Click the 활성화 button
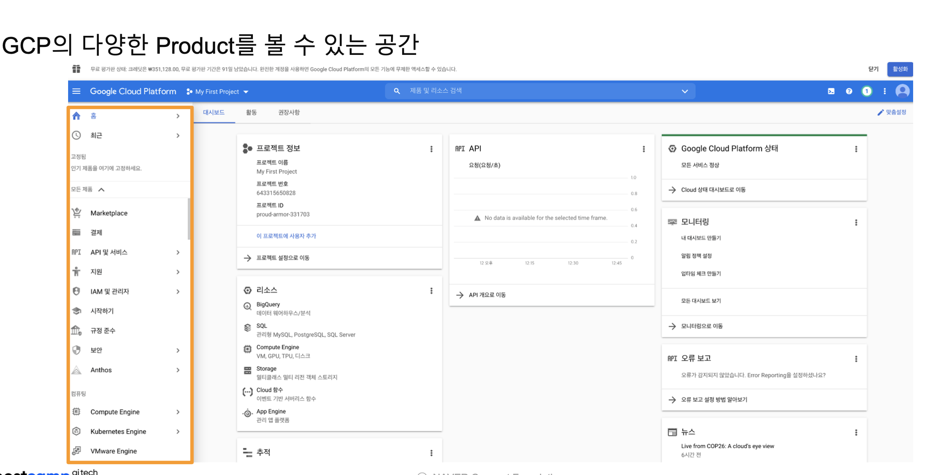Screen dimensions: 943x475 [x=900, y=69]
